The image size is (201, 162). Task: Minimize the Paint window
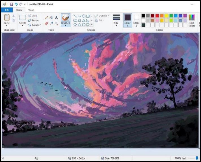point(192,4)
